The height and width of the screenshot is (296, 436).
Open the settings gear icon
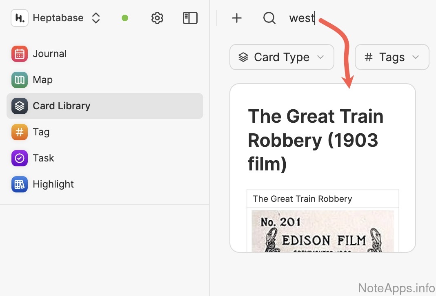pos(157,18)
